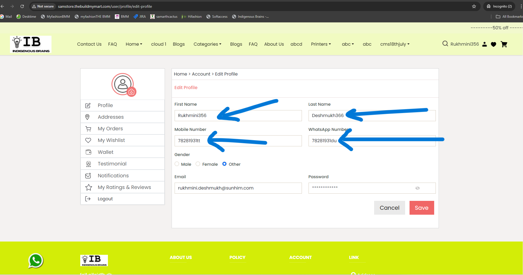Screen dimensions: 523x275
Task: Click the Last Name input field
Action: 372,116
